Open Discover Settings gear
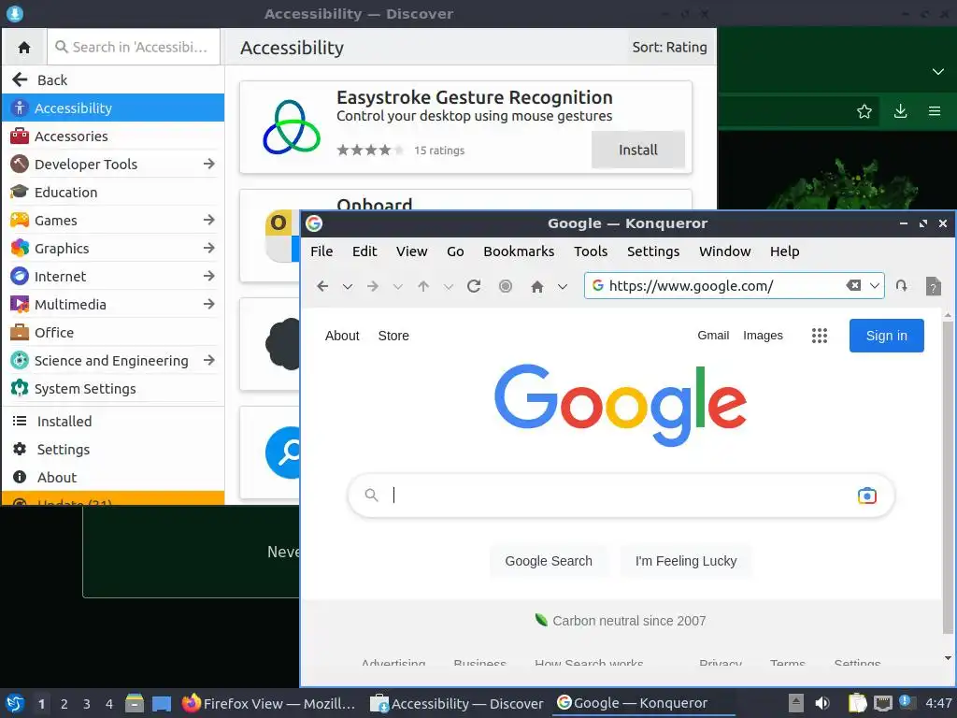The image size is (957, 718). pos(20,450)
